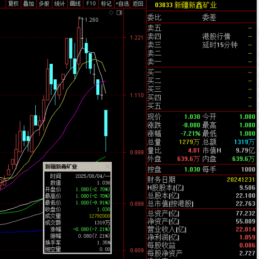Viewport: 259px width, 259px height.
Task: Open the 标记 marker option
Action: tap(106, 4)
